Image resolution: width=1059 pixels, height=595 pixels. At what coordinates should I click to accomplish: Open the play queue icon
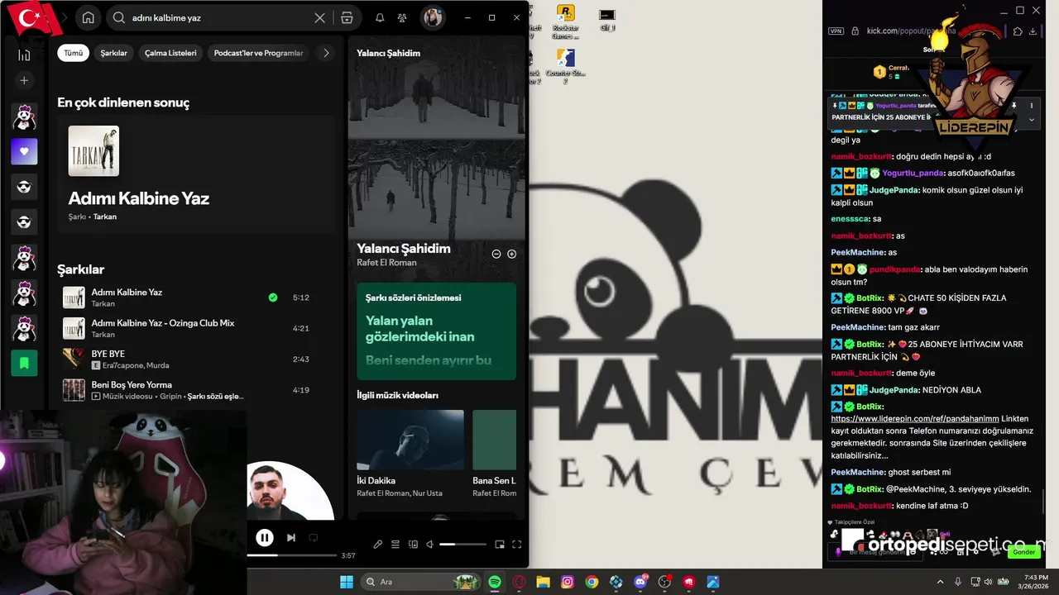coord(395,544)
